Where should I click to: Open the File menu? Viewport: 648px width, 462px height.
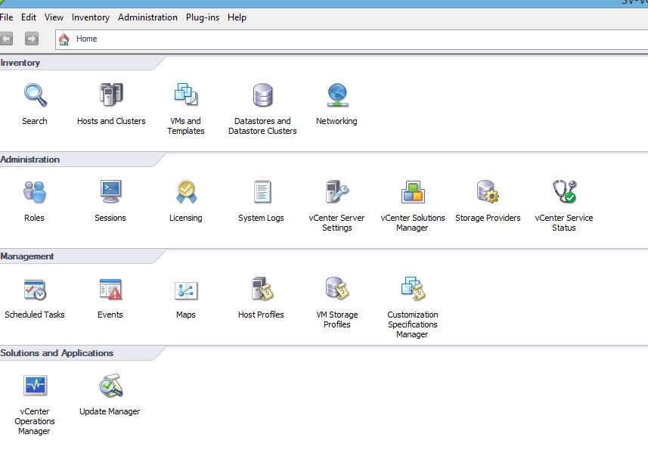[6, 17]
